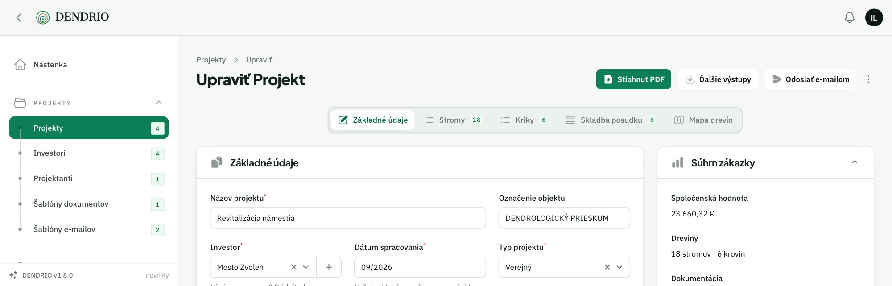Click the 23 660,32 € value
This screenshot has width=892, height=286.
pos(693,214)
